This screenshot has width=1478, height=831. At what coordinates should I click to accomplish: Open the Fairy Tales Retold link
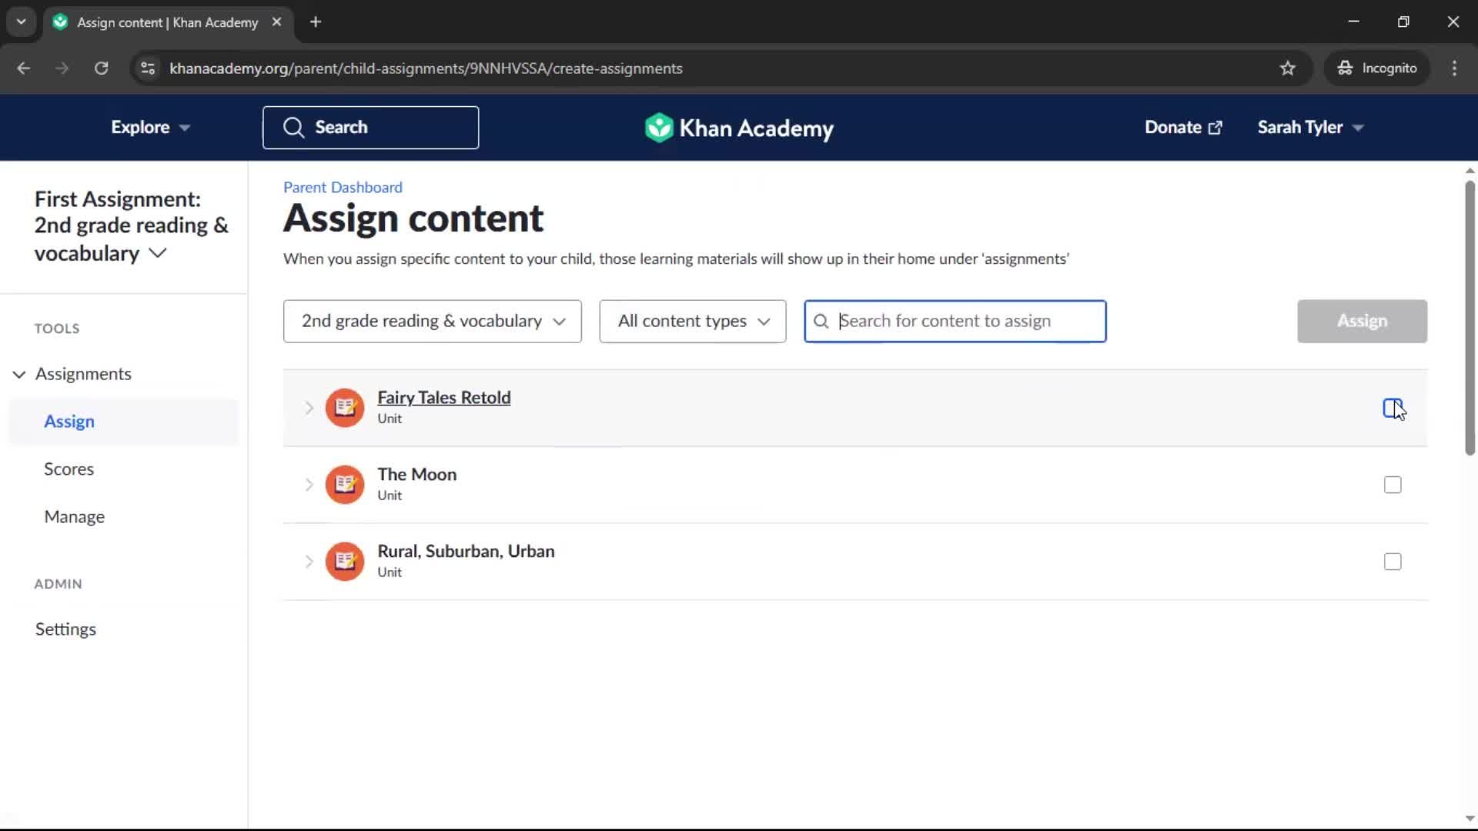point(444,398)
